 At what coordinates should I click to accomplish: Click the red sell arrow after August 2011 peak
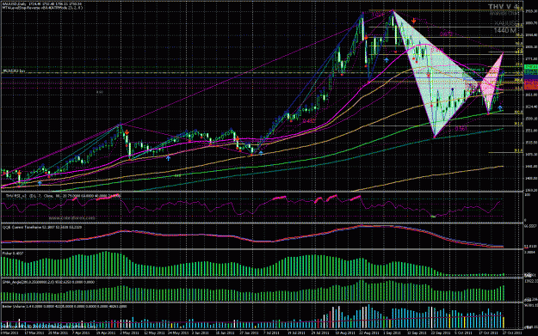pyautogui.click(x=366, y=37)
